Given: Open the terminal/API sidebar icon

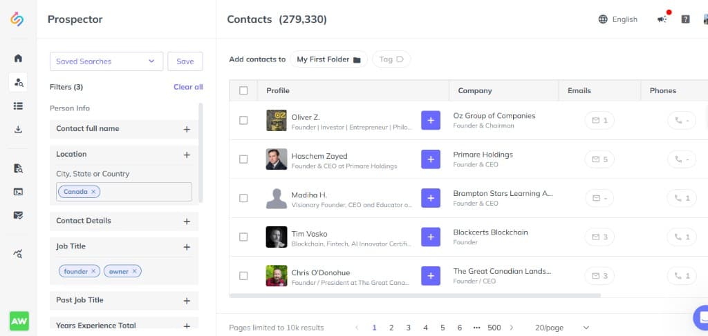Looking at the screenshot, I should click(x=18, y=192).
